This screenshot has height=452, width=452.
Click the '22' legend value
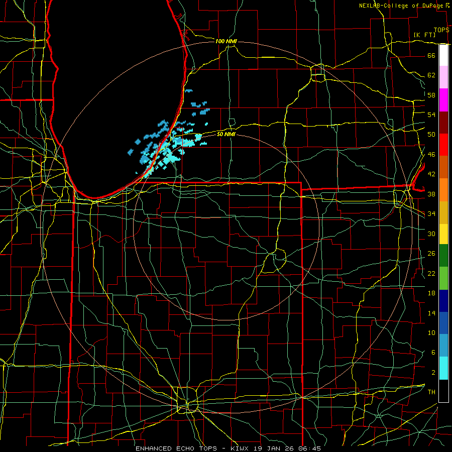tap(431, 273)
